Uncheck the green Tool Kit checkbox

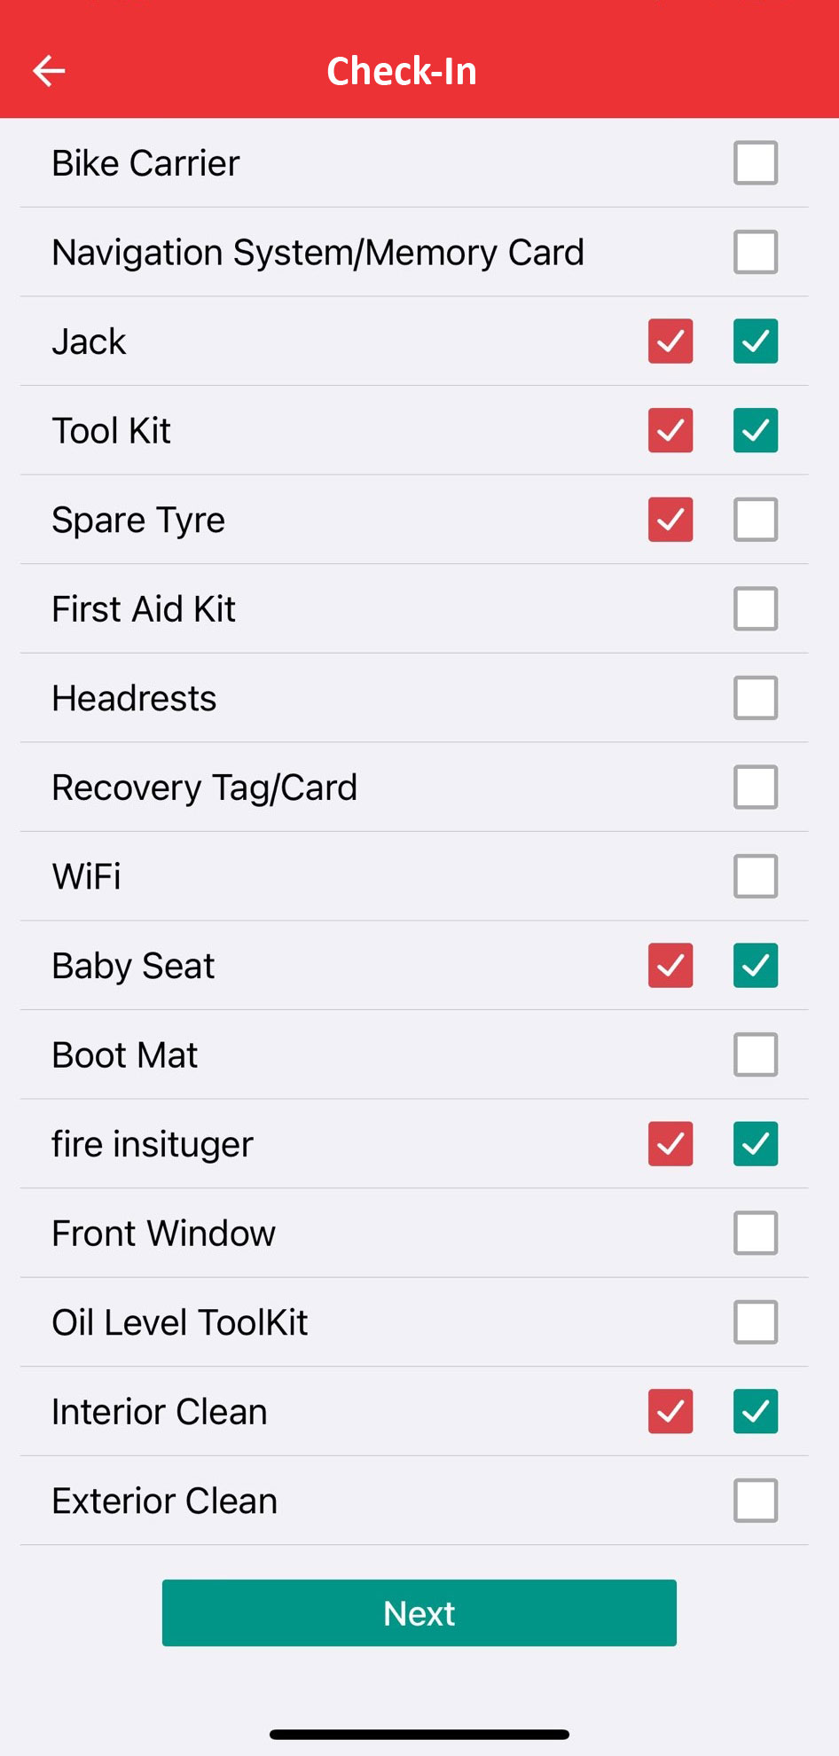click(755, 430)
